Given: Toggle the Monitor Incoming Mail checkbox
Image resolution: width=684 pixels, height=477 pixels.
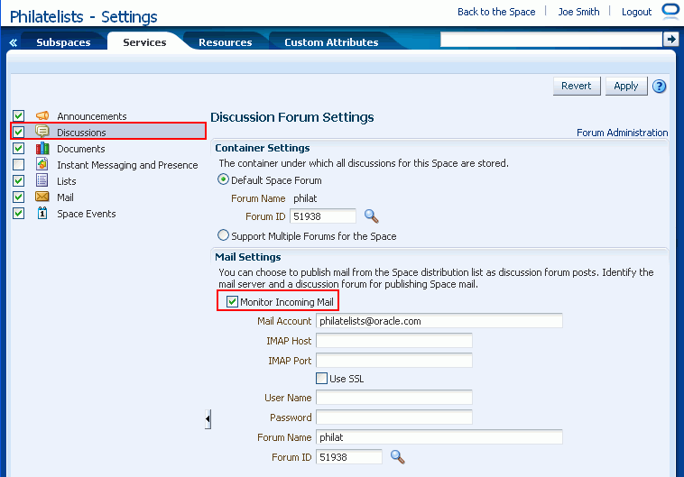Looking at the screenshot, I should (232, 302).
